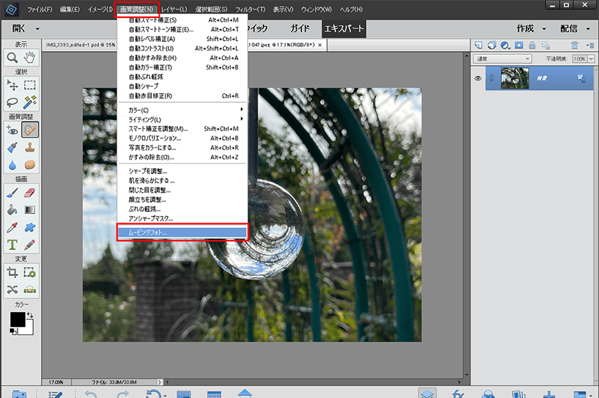Select the Smart Brush tool
Screen dimensions: 599x398
pos(12,148)
